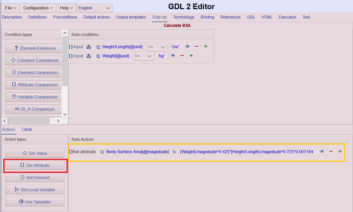Toggle visibility of the Height/Length condition
Viewport: 353px width, 212px height.
[x=187, y=46]
